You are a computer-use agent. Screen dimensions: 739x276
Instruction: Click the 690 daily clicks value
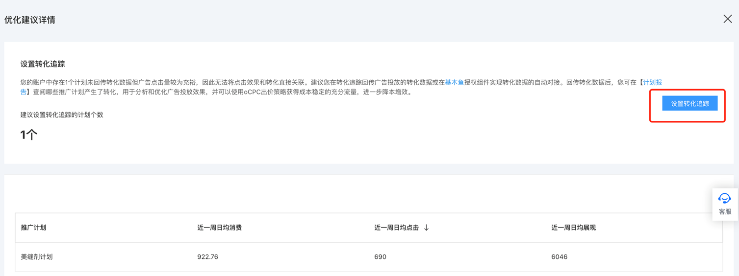380,256
